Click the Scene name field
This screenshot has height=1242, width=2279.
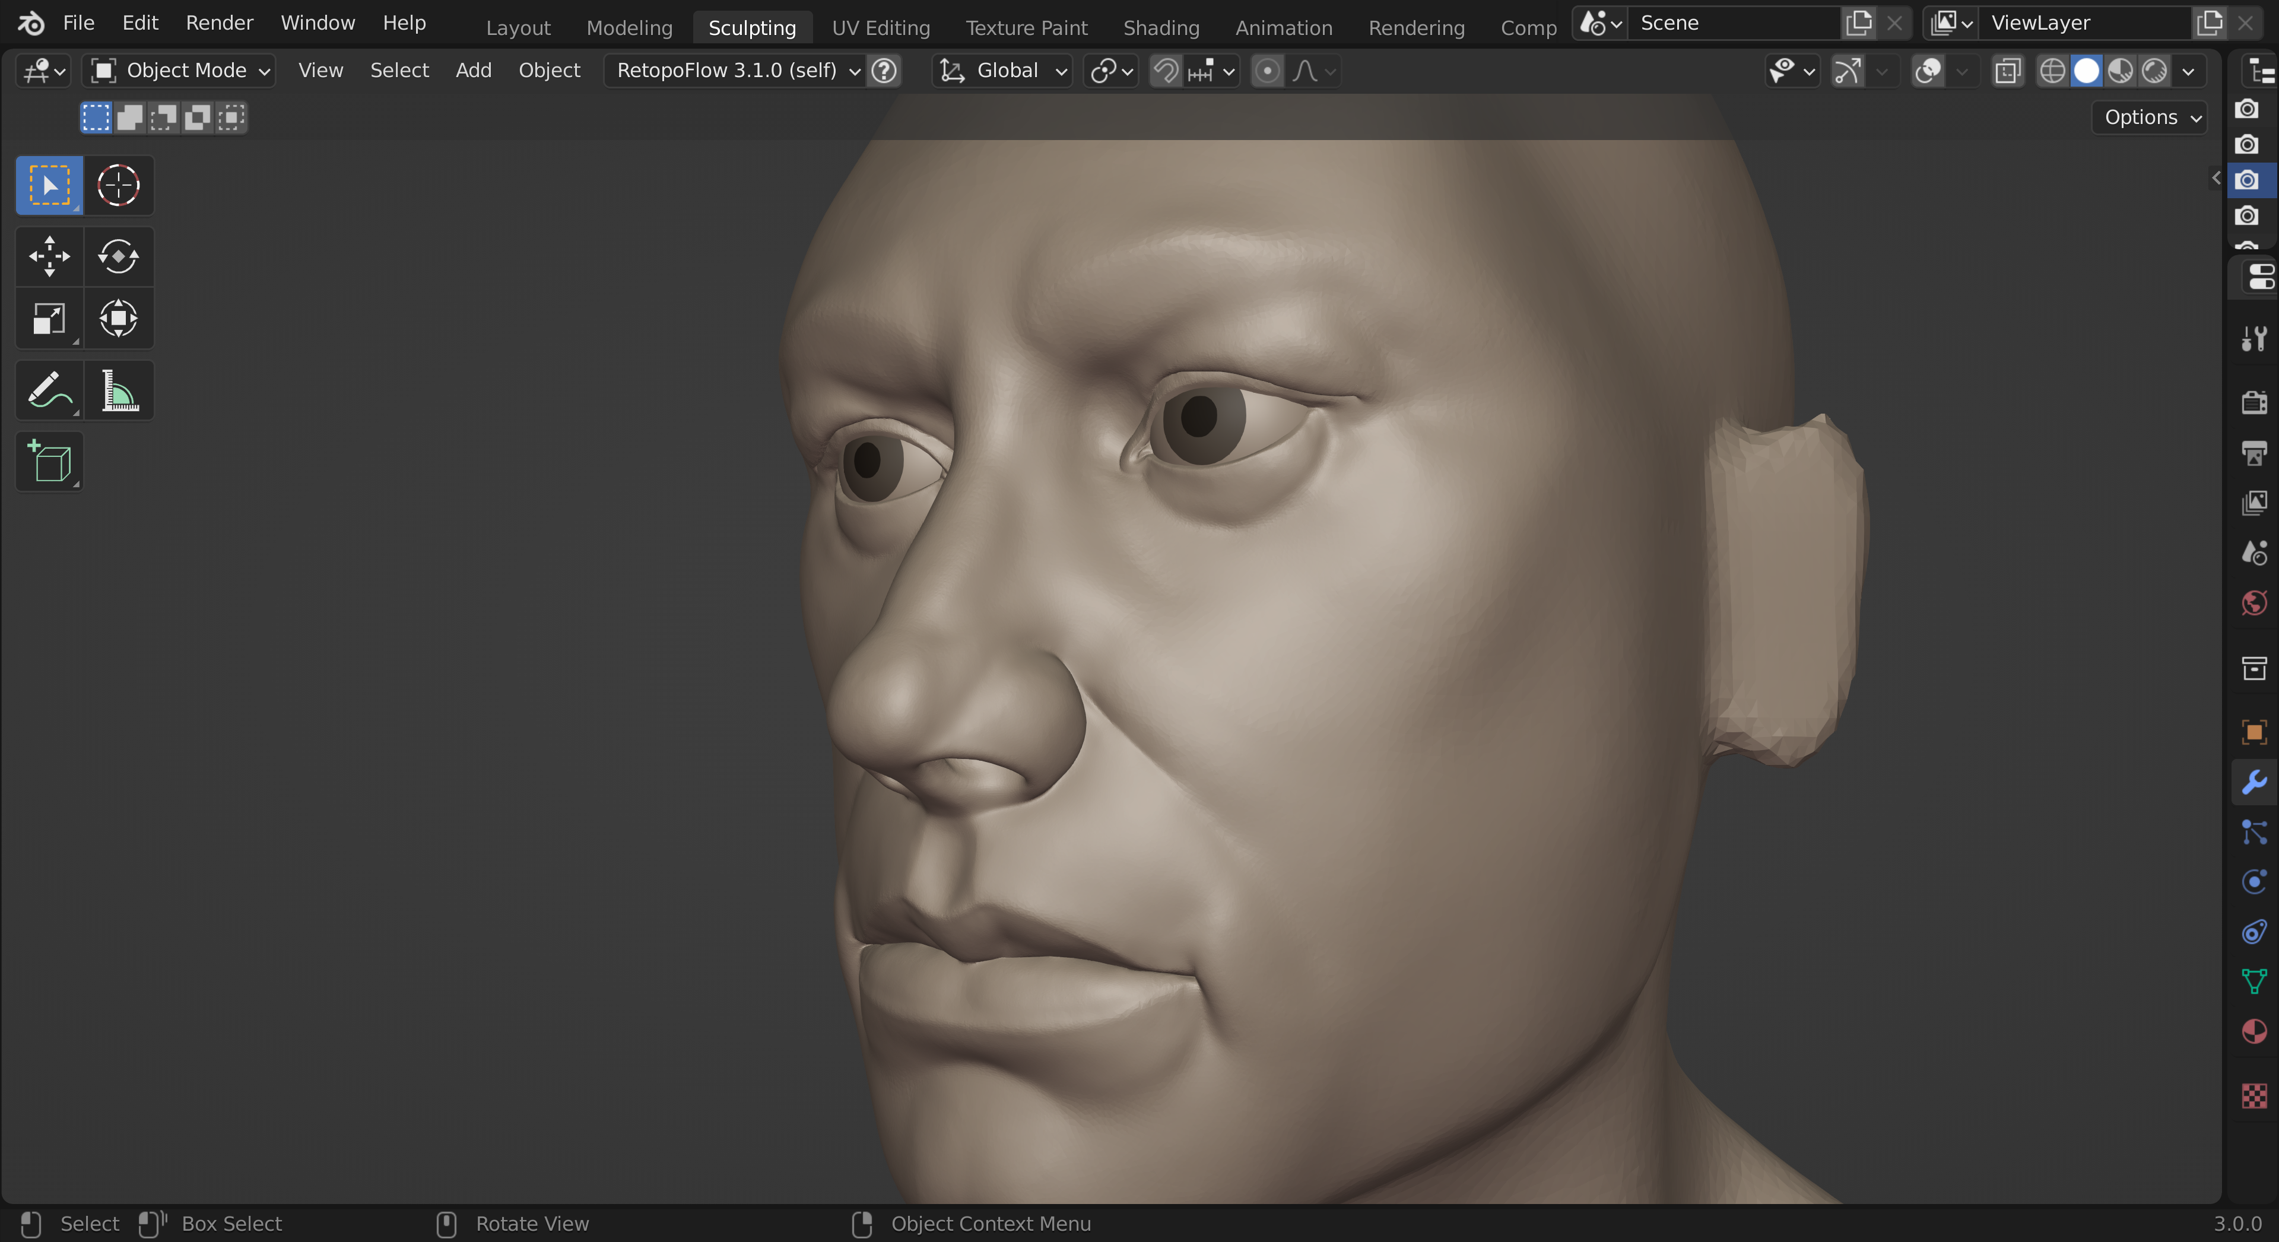pyautogui.click(x=1734, y=23)
